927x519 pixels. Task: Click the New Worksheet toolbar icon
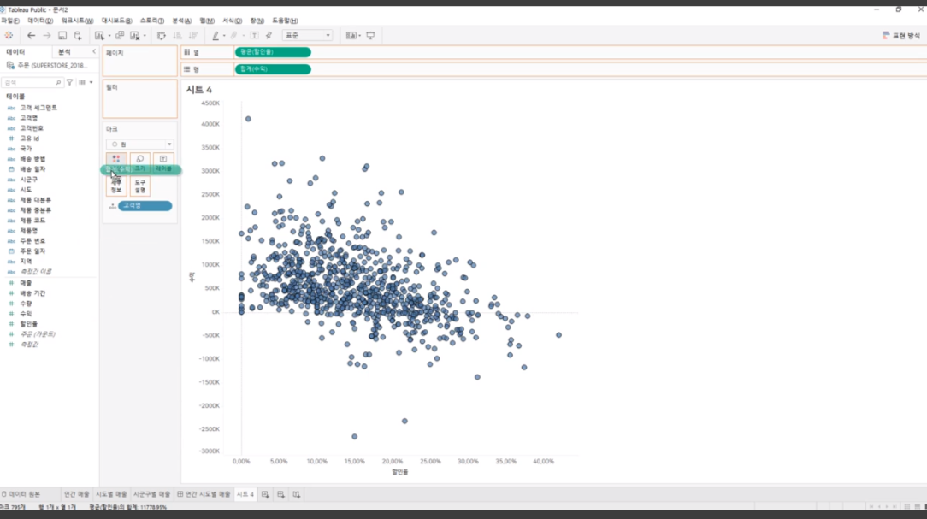[x=98, y=35]
